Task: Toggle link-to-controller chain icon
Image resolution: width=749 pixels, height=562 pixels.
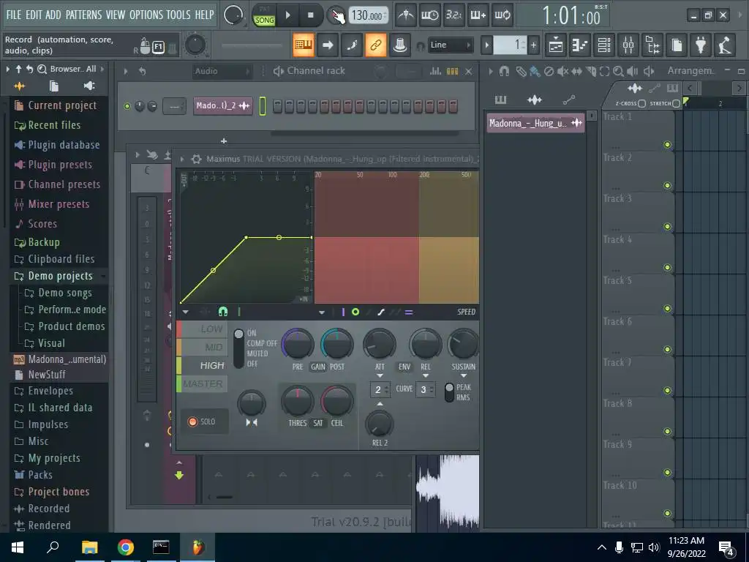Action: (375, 45)
